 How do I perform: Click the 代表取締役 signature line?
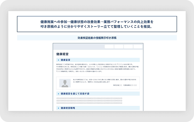pyautogui.click(x=125, y=85)
